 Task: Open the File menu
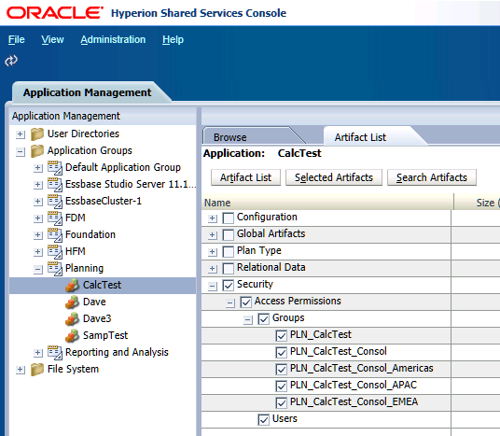[16, 39]
